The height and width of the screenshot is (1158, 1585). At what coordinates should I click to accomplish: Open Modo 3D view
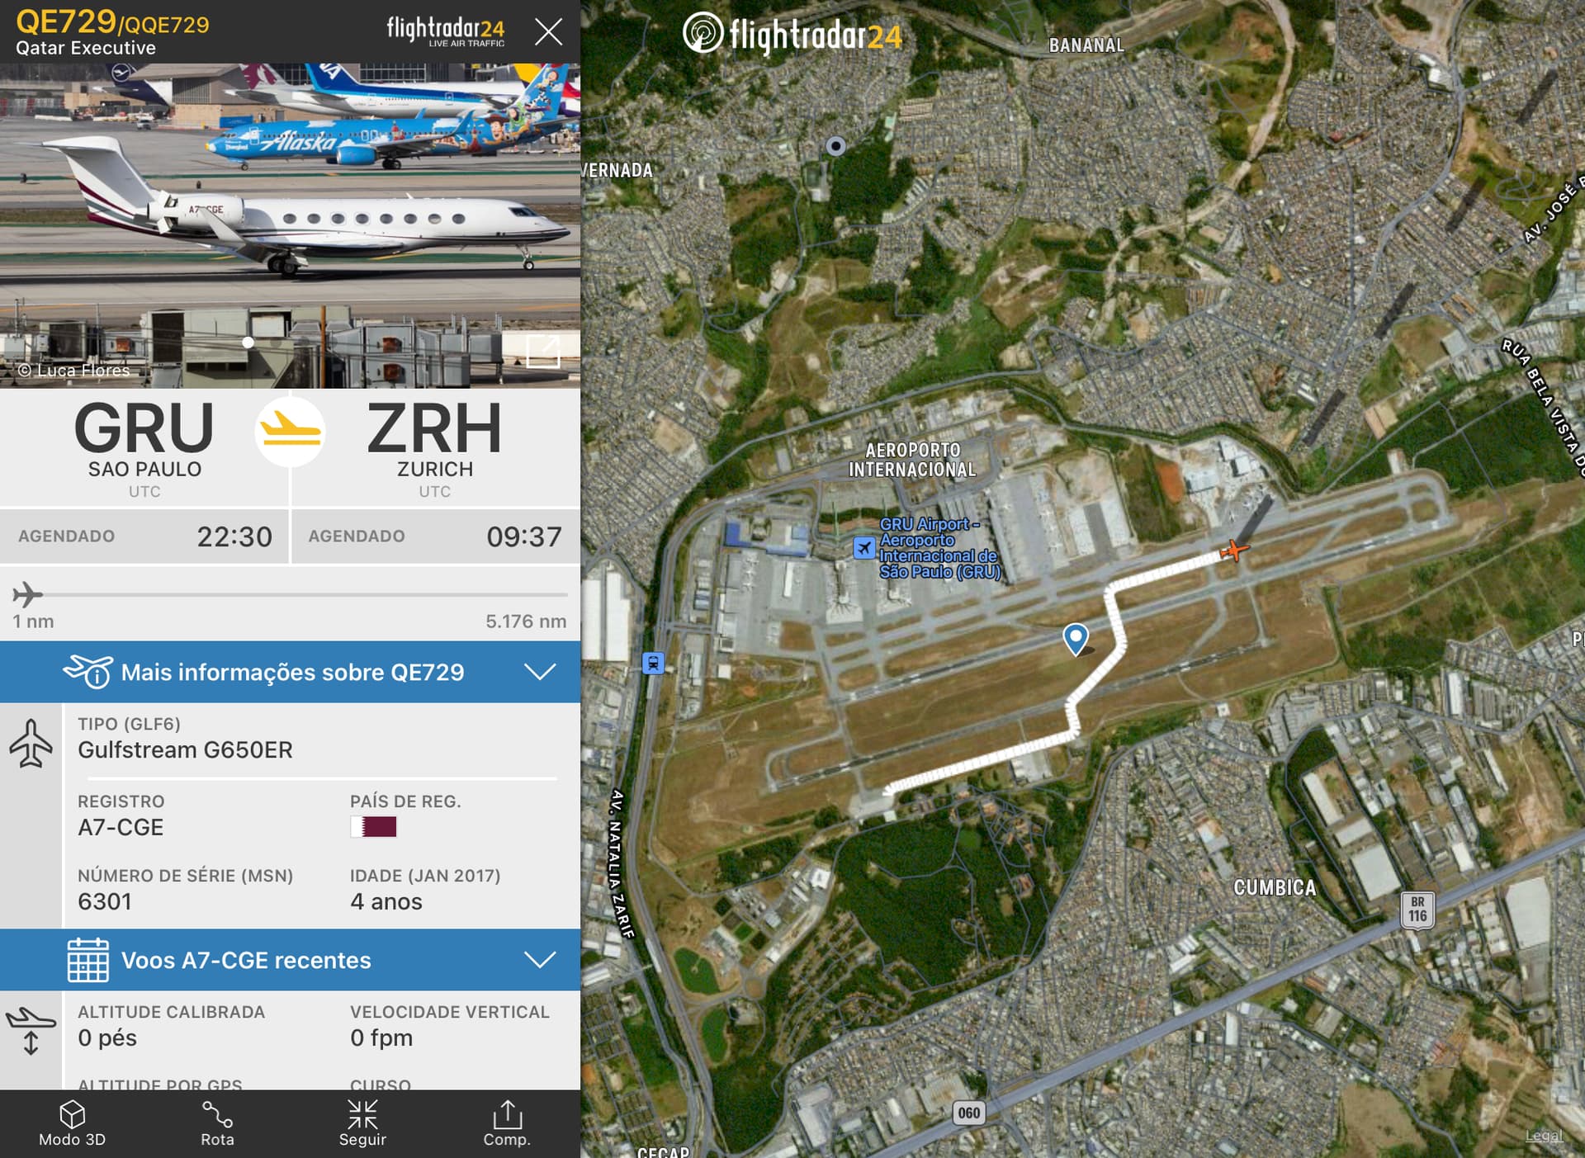pyautogui.click(x=72, y=1123)
